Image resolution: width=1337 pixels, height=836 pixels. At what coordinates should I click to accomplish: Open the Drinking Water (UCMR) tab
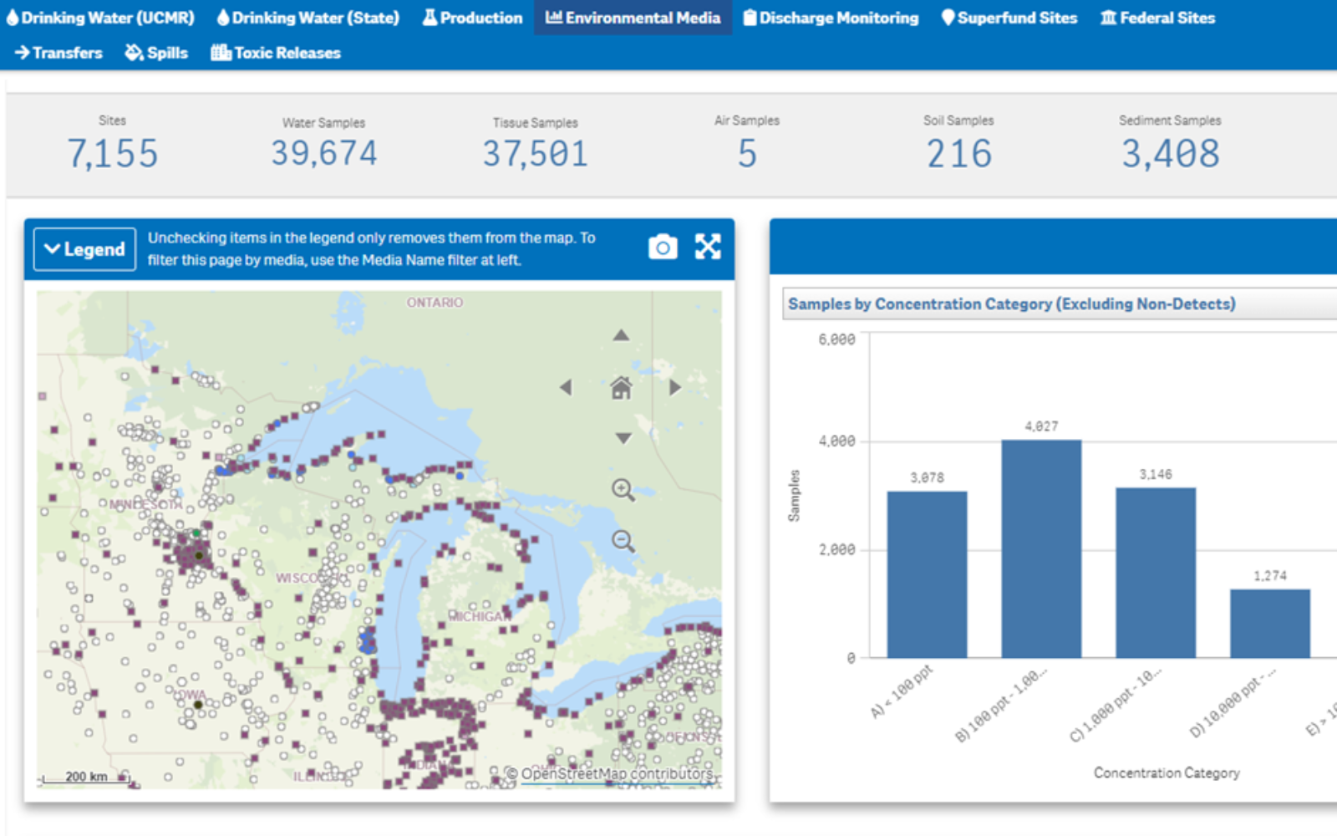(100, 18)
